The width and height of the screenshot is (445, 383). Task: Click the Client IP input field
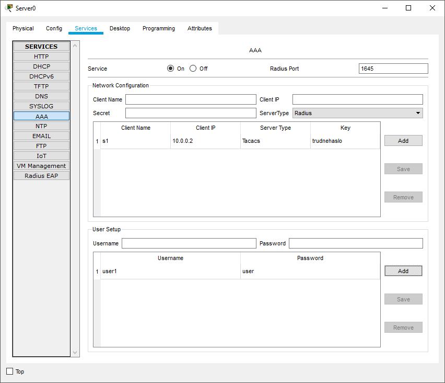(x=358, y=99)
